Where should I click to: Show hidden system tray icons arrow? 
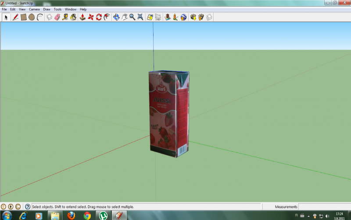point(308,216)
